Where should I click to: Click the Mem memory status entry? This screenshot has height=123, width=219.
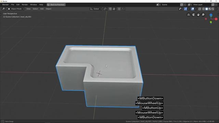point(200,122)
